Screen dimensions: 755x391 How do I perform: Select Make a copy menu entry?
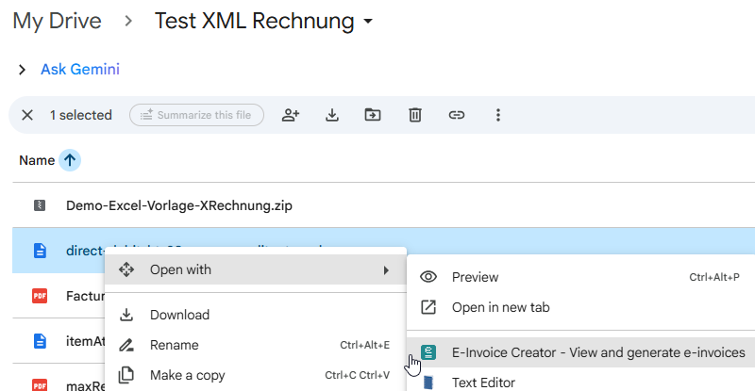click(x=187, y=375)
